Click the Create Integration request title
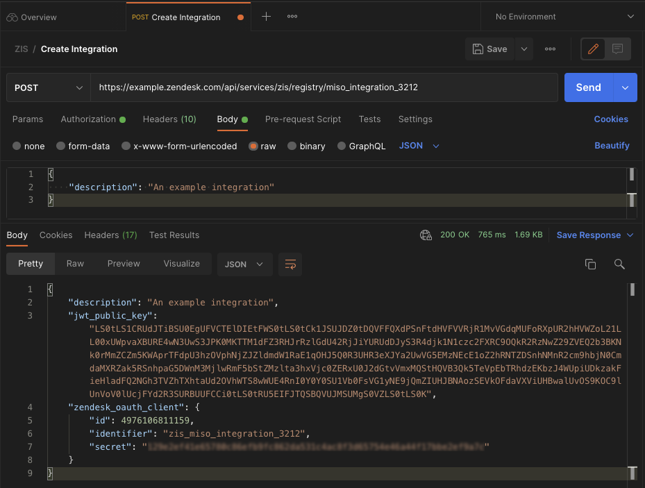This screenshot has height=488, width=645. click(x=79, y=49)
